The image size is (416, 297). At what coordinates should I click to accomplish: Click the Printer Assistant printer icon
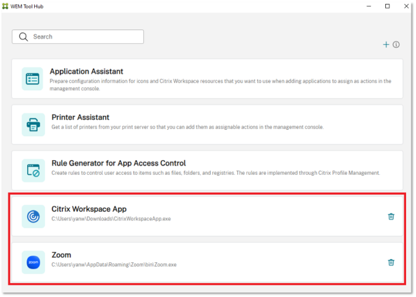[33, 124]
